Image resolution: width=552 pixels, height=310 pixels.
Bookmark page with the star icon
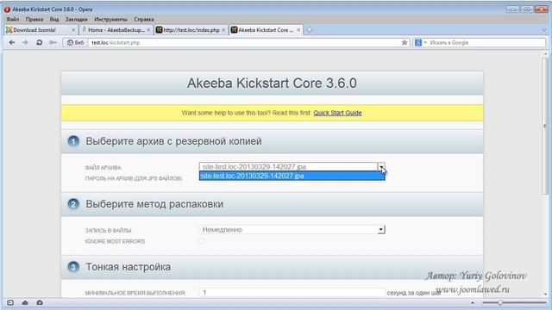[405, 42]
